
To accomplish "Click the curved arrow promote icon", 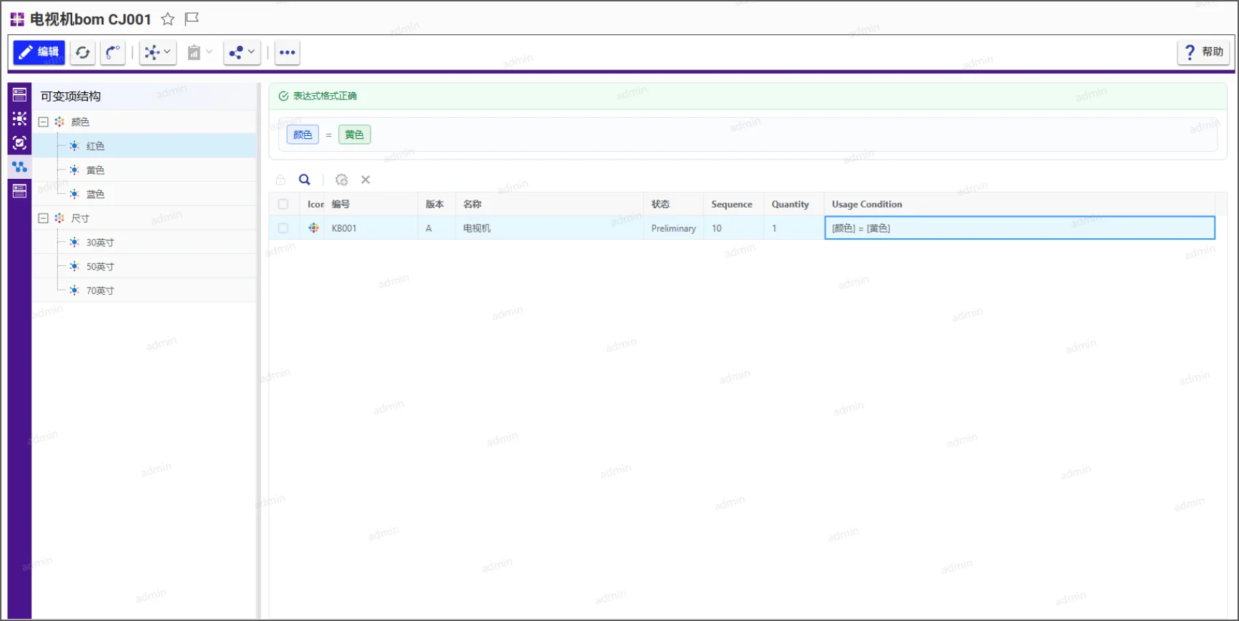I will tap(113, 52).
